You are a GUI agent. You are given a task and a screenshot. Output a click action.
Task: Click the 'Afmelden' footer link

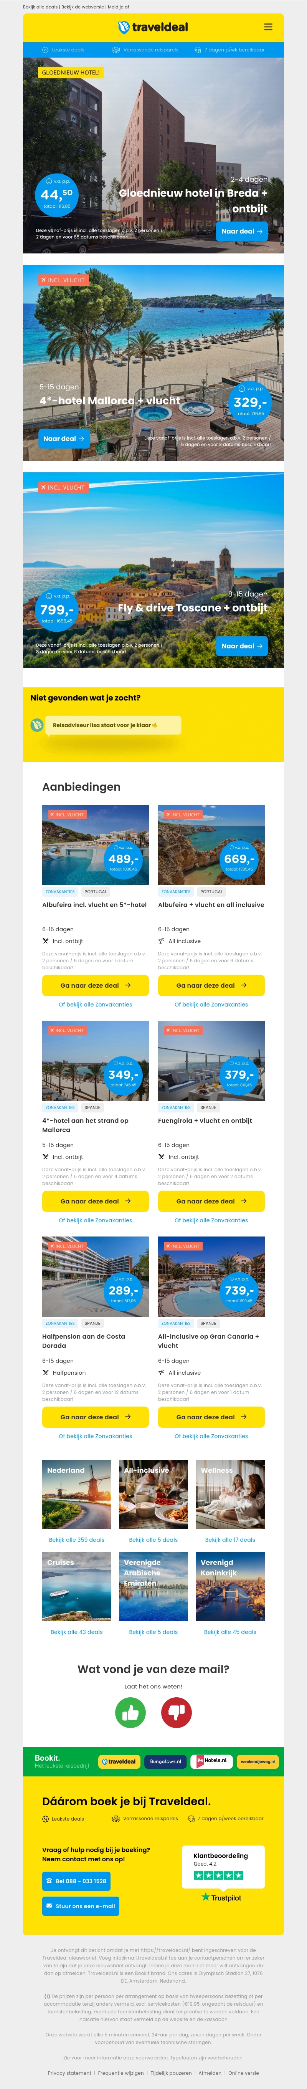click(x=210, y=2073)
